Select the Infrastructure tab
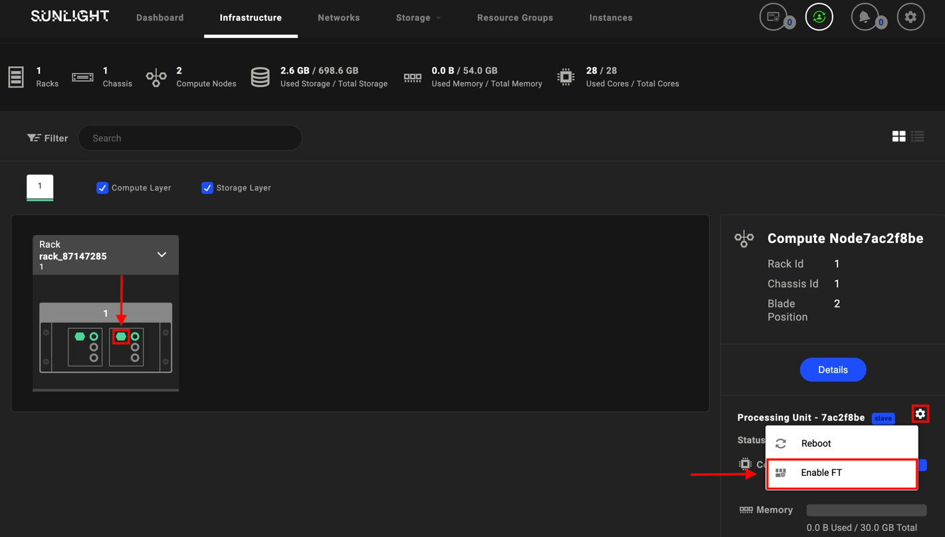This screenshot has height=537, width=945. 251,18
